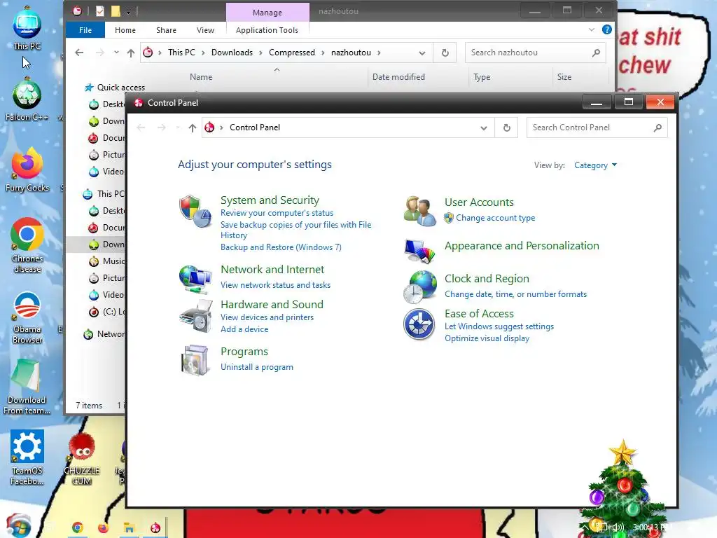
Task: Open Review your computer's status link
Action: (x=277, y=213)
